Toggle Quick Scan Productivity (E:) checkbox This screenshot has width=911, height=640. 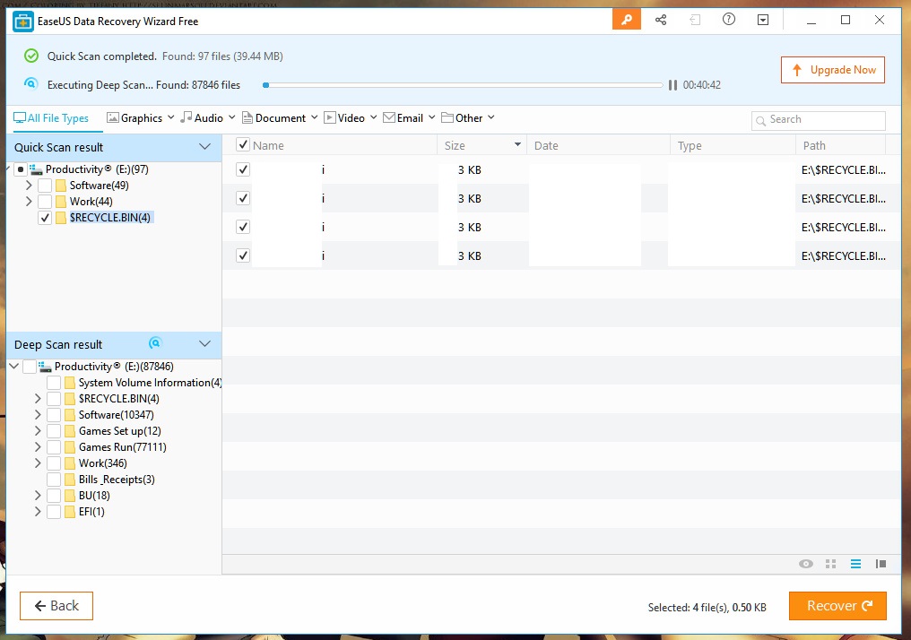(x=21, y=169)
